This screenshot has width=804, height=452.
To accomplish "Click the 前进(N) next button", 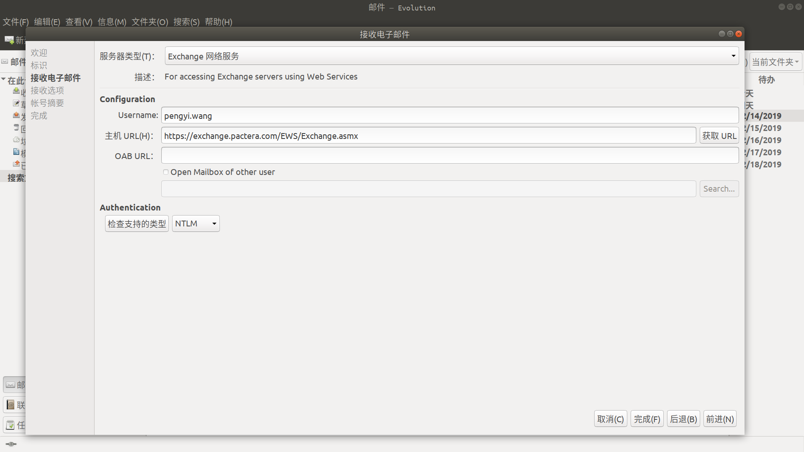I will tap(720, 419).
